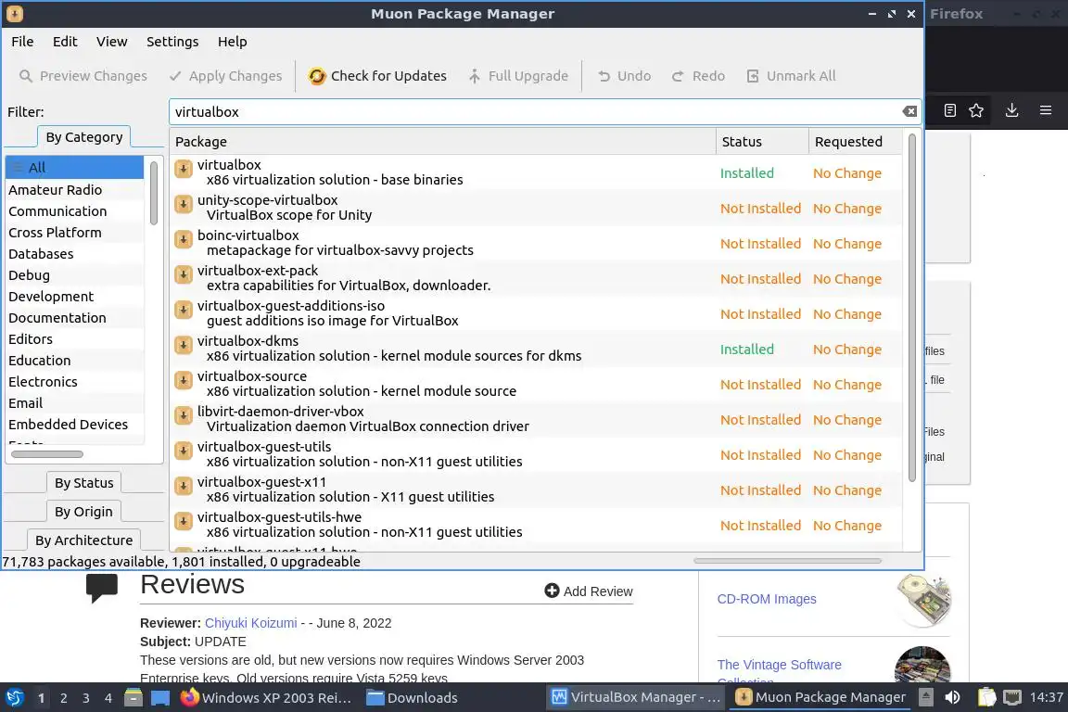Click the package icon for virtualbox-dkms
The height and width of the screenshot is (712, 1068).
(x=184, y=345)
